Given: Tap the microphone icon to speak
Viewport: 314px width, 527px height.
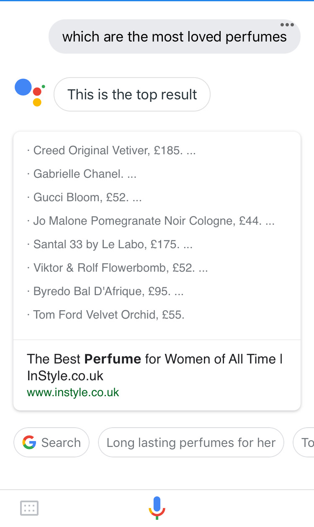Looking at the screenshot, I should tap(157, 508).
